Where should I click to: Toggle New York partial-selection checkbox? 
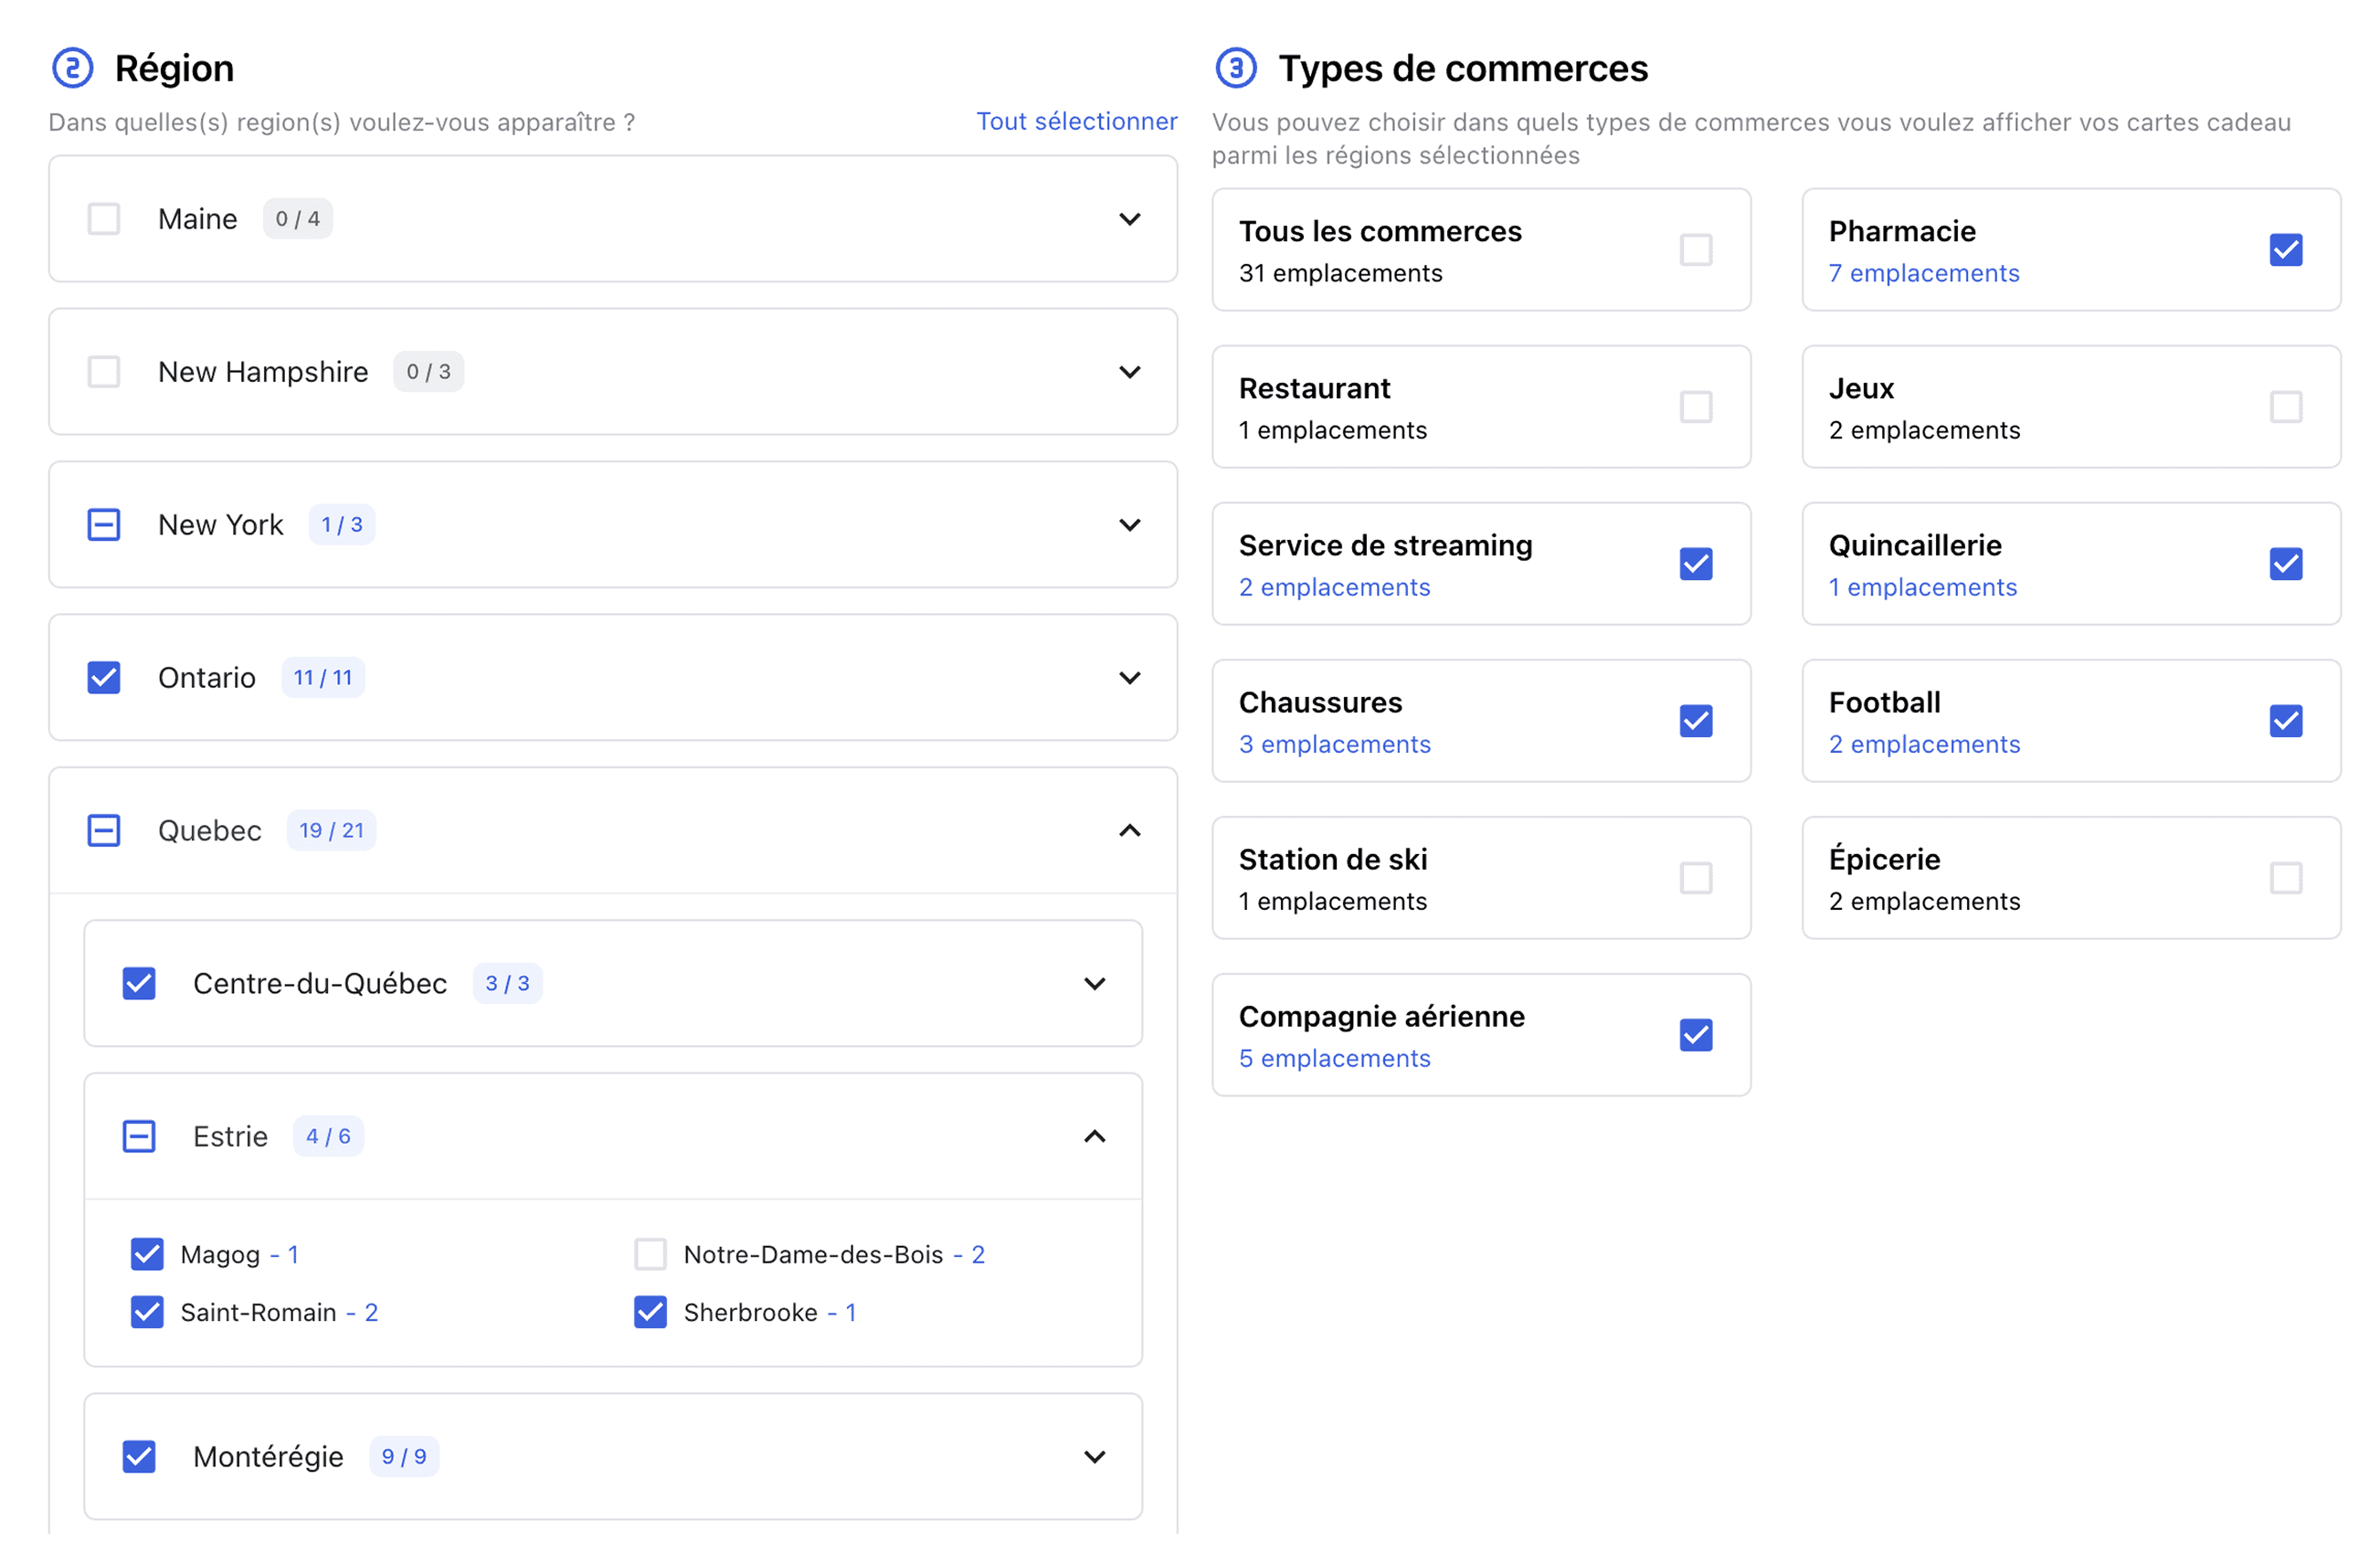pos(104,525)
